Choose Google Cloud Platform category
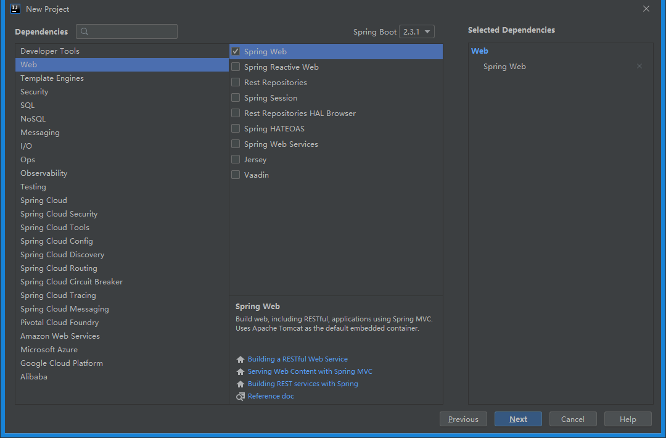666x438 pixels. click(122, 363)
